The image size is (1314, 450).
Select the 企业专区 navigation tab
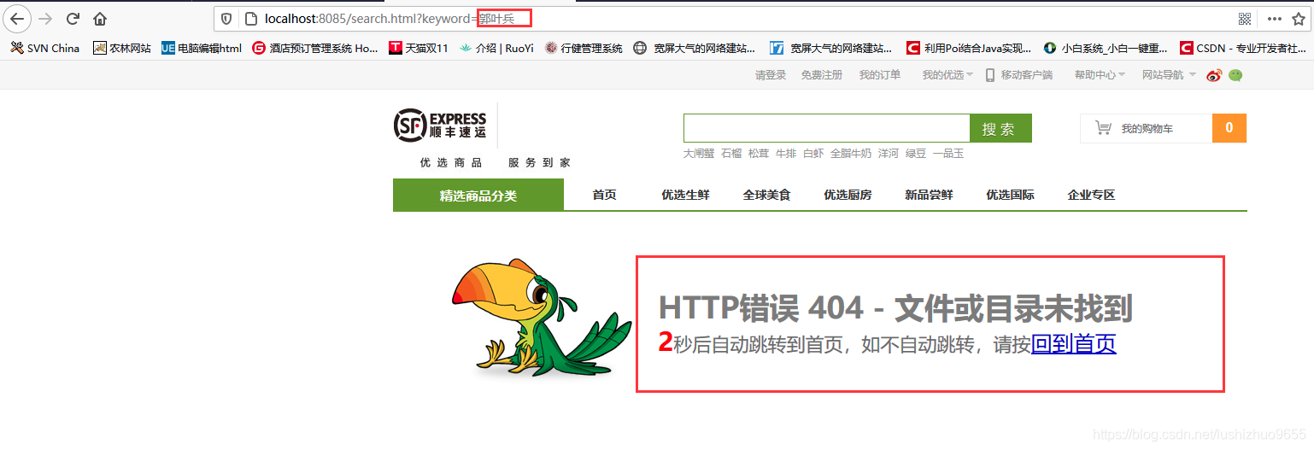pyautogui.click(x=1091, y=195)
